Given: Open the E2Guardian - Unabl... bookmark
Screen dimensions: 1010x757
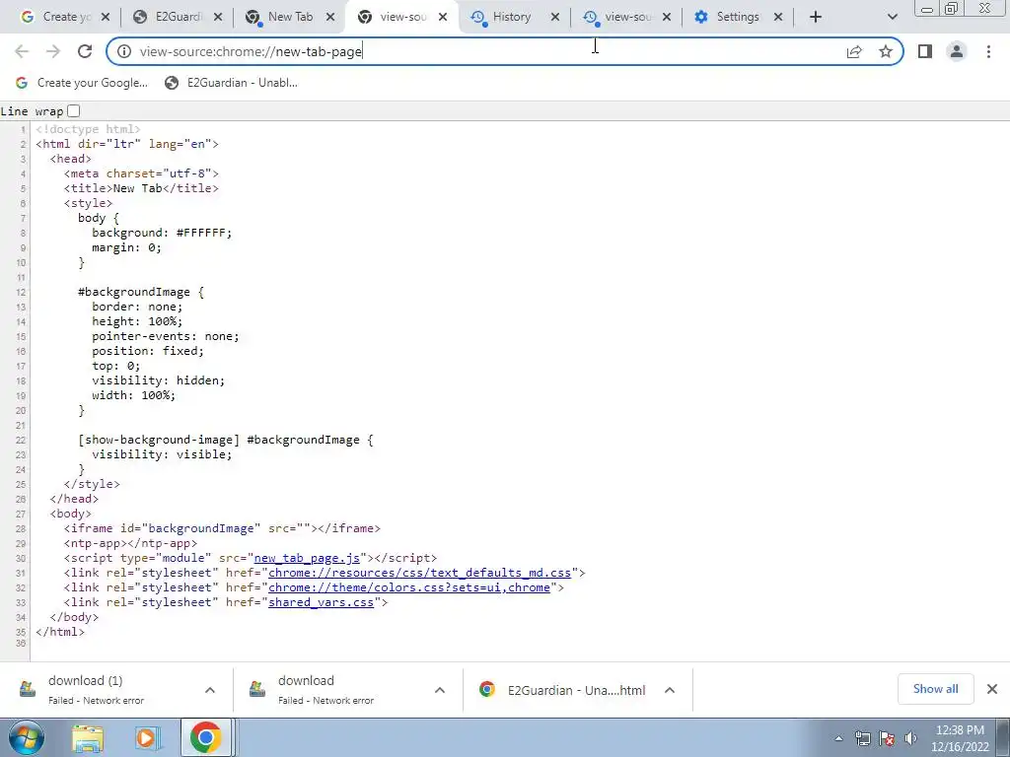Looking at the screenshot, I should [232, 83].
